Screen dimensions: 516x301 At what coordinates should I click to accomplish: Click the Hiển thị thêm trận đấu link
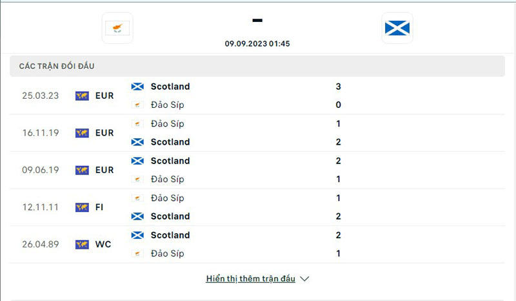pyautogui.click(x=250, y=279)
